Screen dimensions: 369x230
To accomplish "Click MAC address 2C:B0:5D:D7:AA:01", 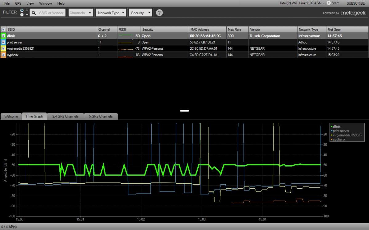I will click(203, 48).
